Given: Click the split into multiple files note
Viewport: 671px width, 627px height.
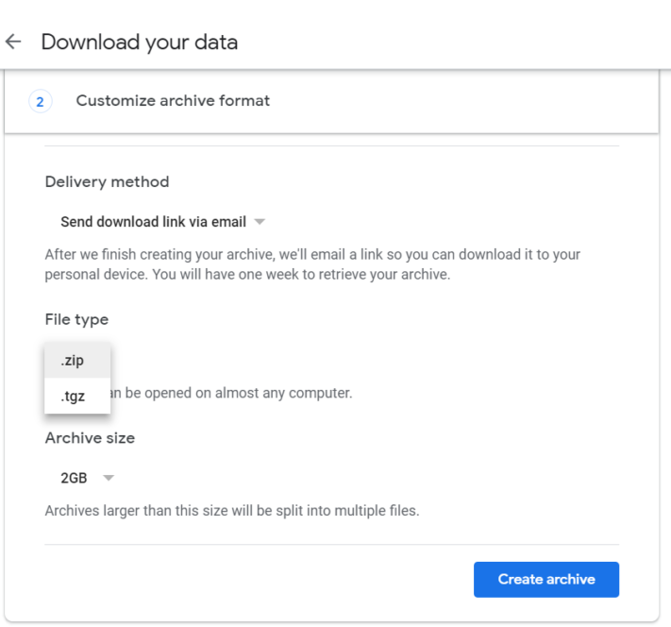Looking at the screenshot, I should [231, 511].
